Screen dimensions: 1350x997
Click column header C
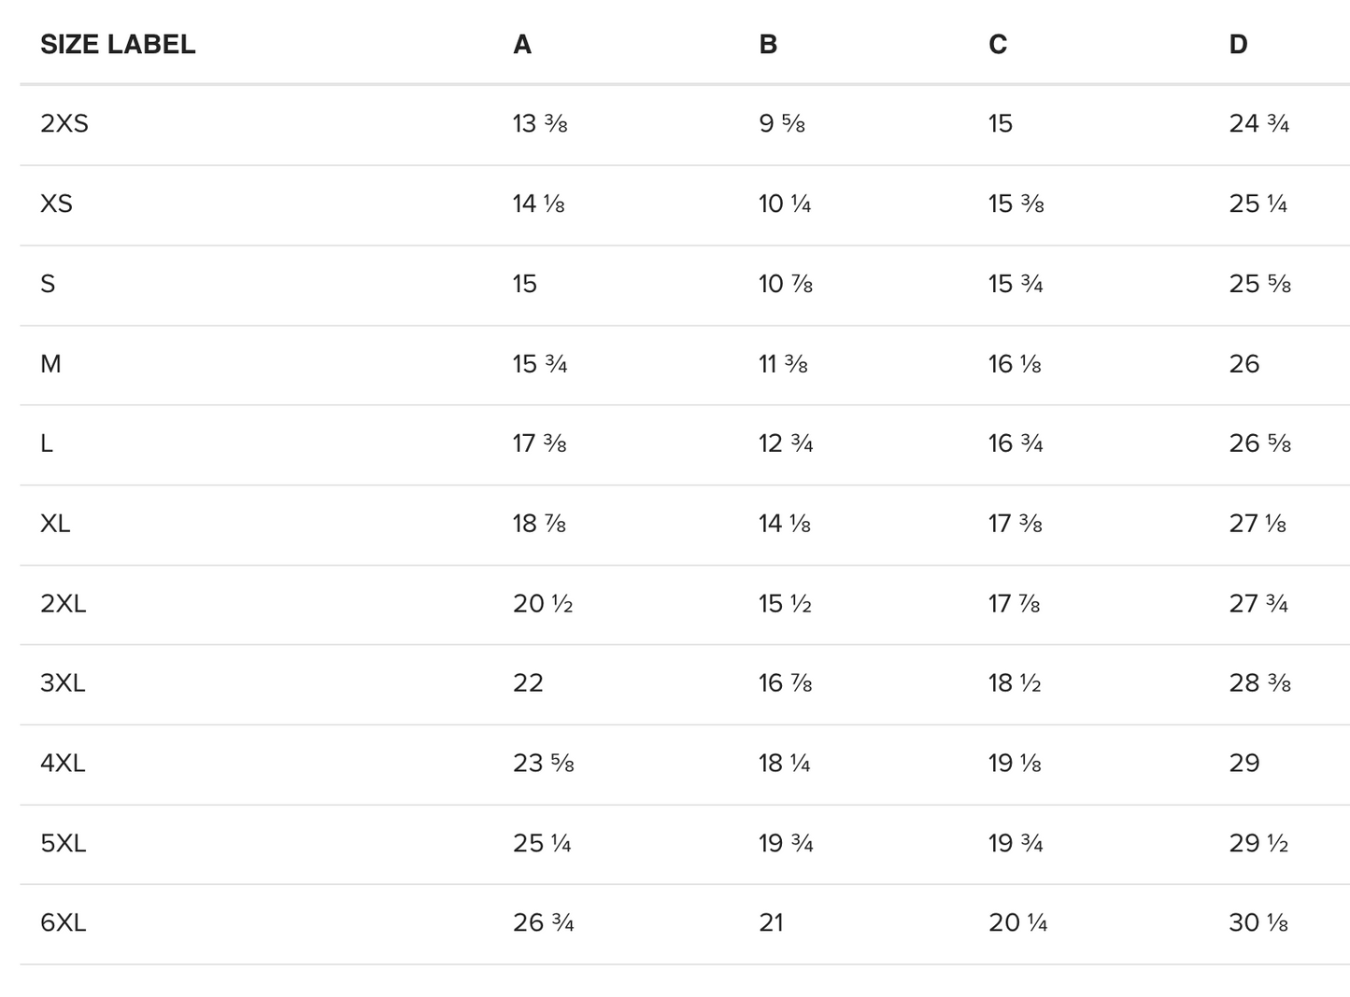[998, 45]
